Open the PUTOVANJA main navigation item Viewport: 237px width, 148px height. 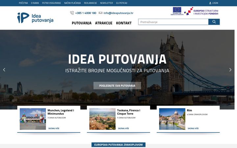pyautogui.click(x=82, y=23)
